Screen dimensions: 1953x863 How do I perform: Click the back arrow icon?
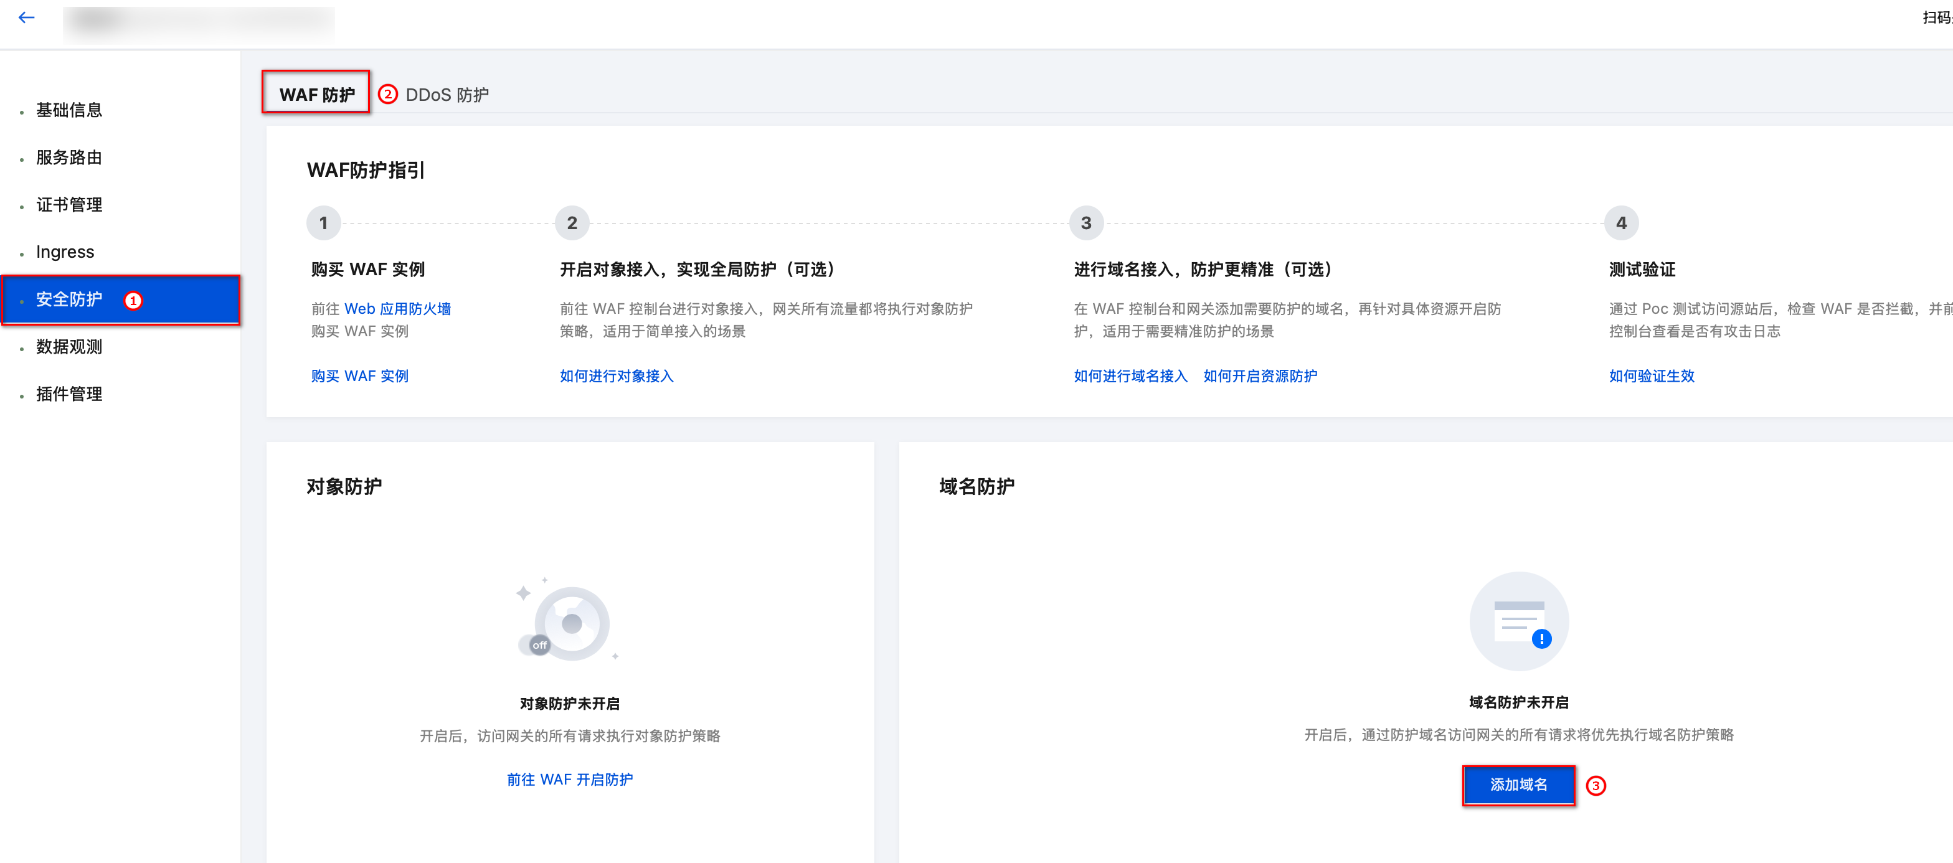click(x=27, y=17)
